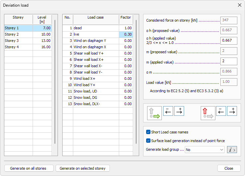Click plus right arrow beside green direction icon
245x176 pixels.
pos(179,111)
